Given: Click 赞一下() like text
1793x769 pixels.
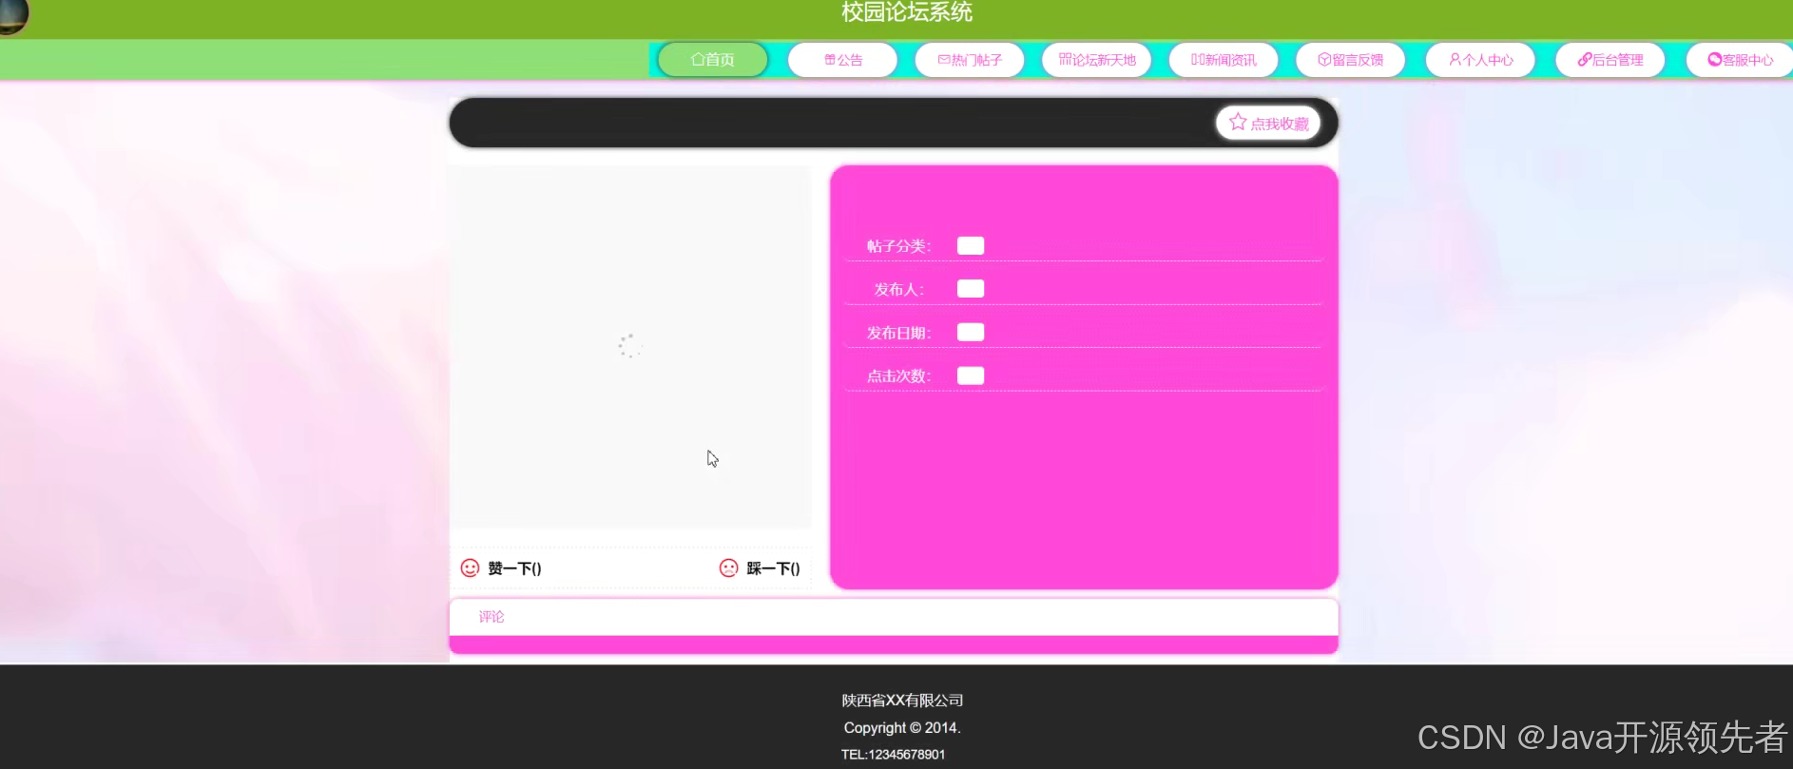Looking at the screenshot, I should 514,568.
